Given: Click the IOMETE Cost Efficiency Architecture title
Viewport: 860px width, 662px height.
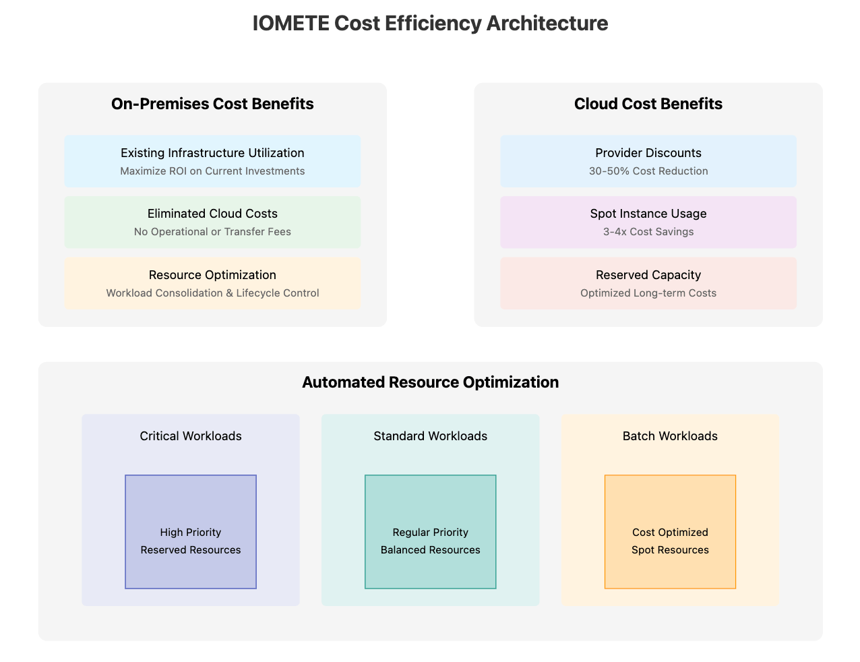Looking at the screenshot, I should [430, 23].
